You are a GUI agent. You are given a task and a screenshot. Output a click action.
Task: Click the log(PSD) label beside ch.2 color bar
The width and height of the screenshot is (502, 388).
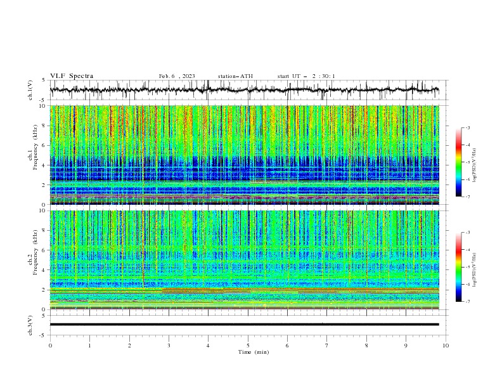point(475,269)
